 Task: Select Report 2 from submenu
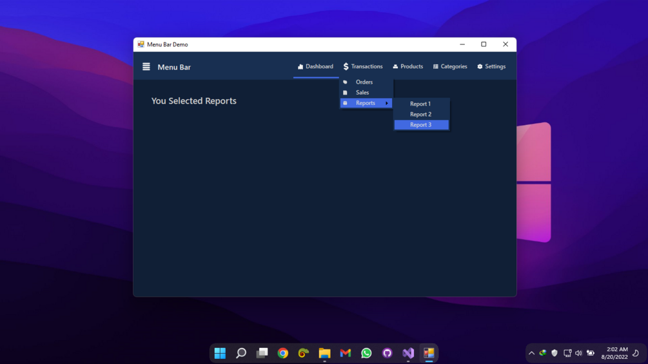pyautogui.click(x=421, y=114)
